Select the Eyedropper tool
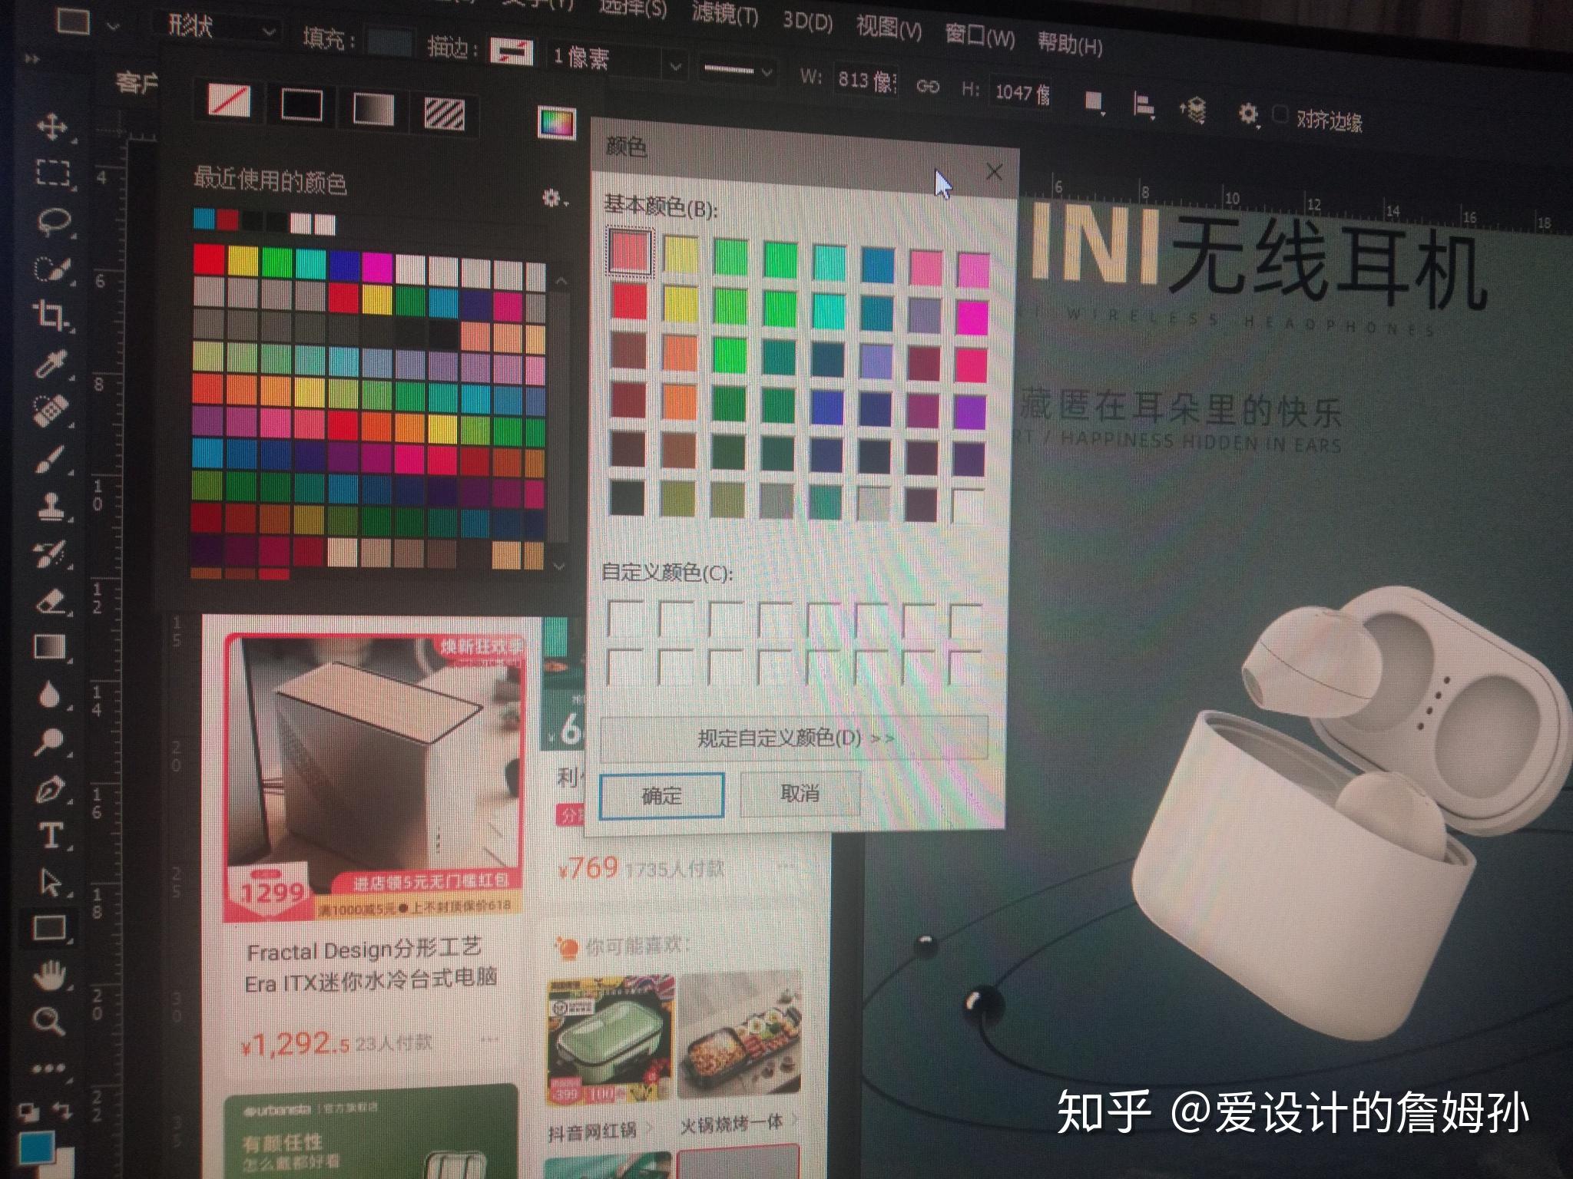Viewport: 1573px width, 1179px height. (x=51, y=364)
